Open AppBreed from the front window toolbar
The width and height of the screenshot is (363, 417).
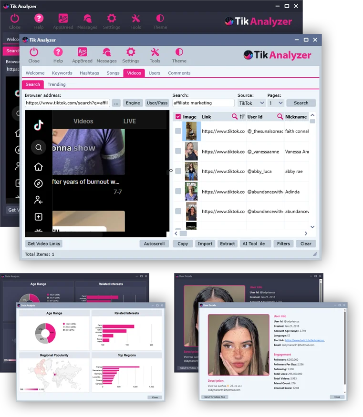(82, 52)
